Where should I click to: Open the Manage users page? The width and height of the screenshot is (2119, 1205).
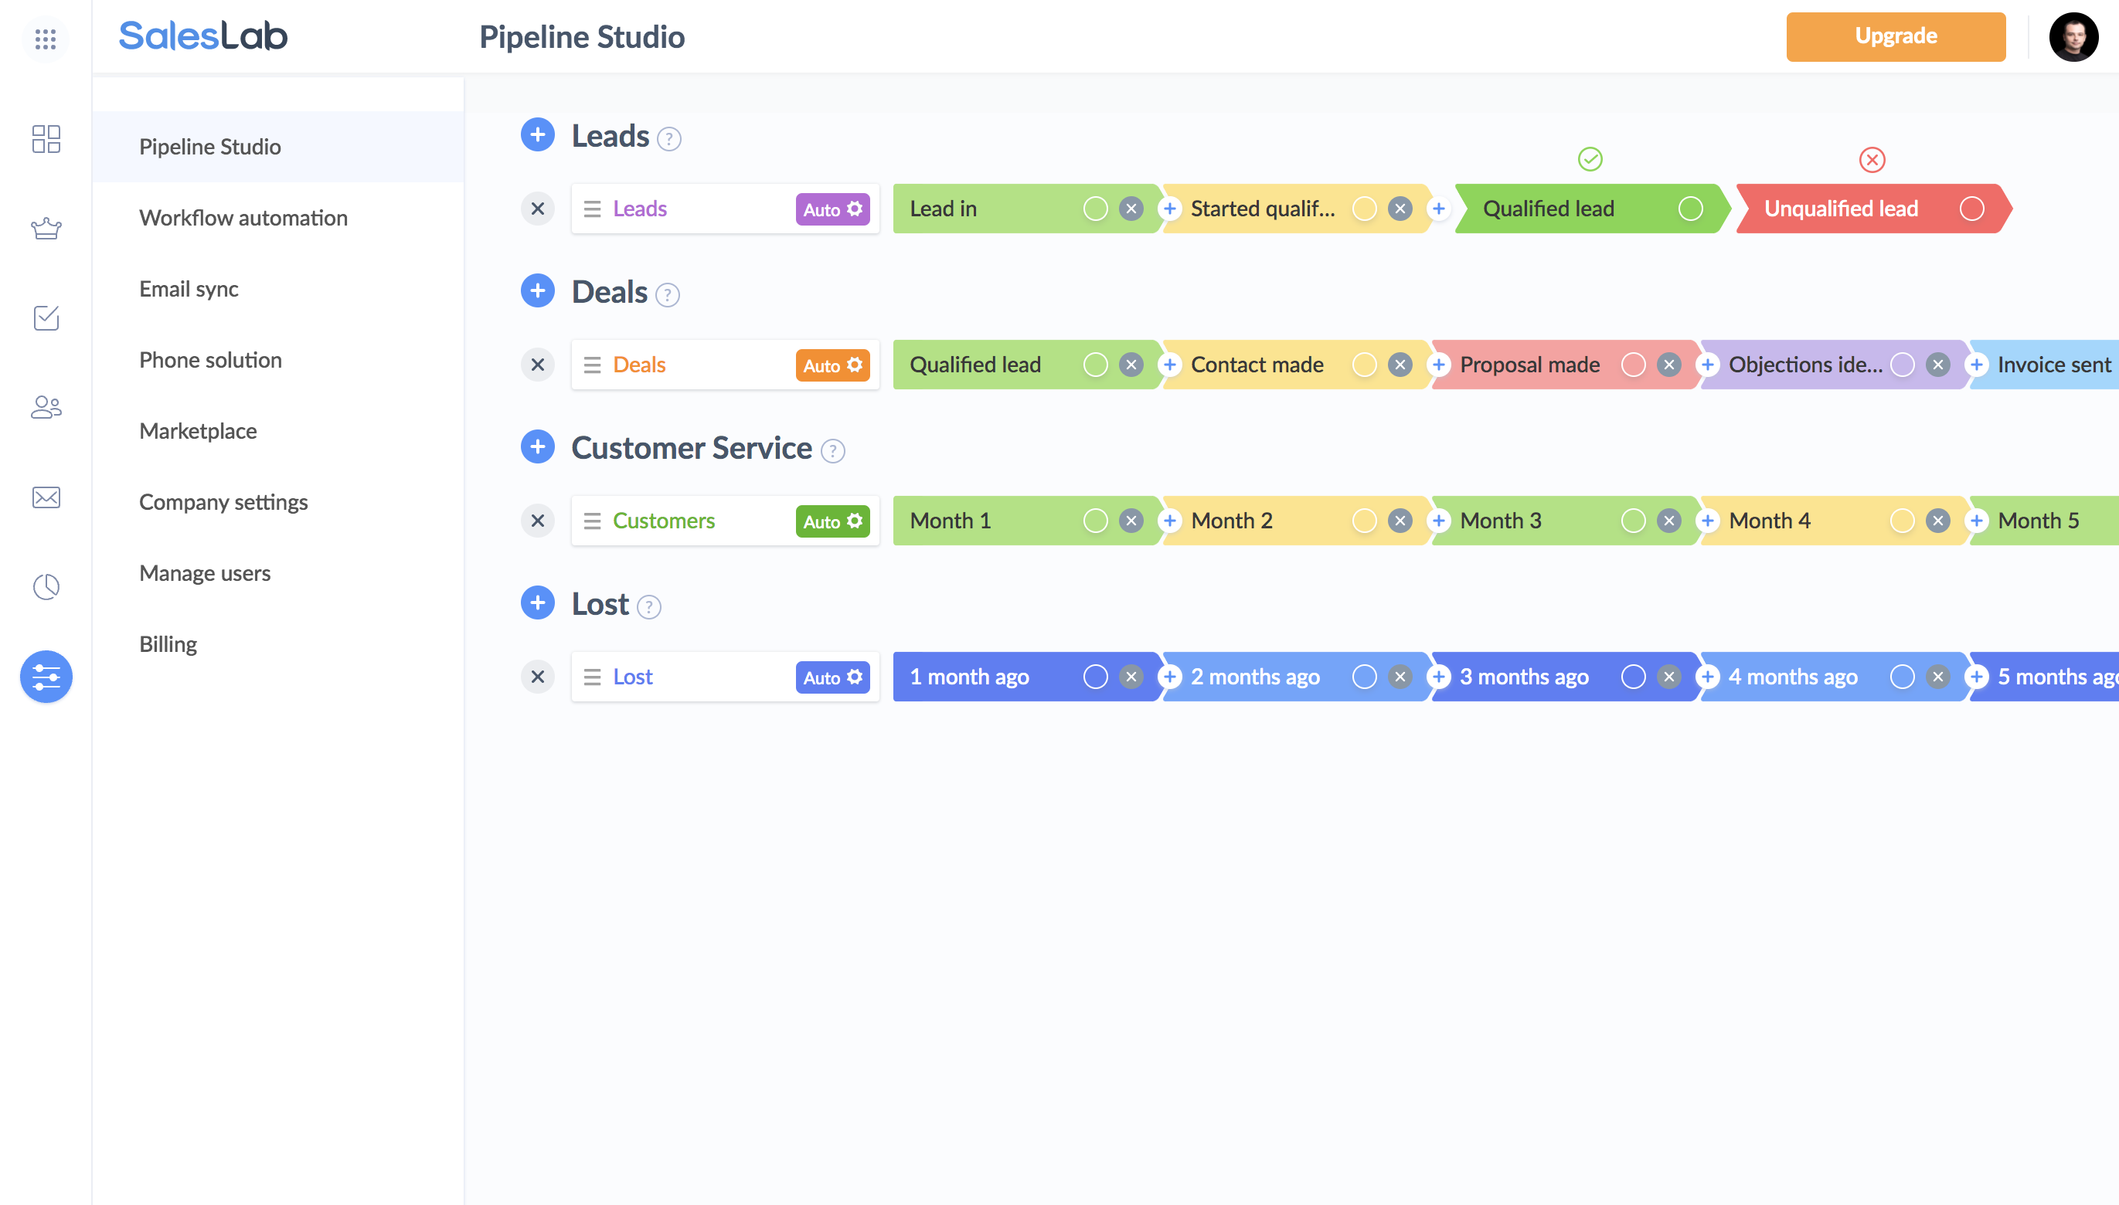pyautogui.click(x=205, y=572)
